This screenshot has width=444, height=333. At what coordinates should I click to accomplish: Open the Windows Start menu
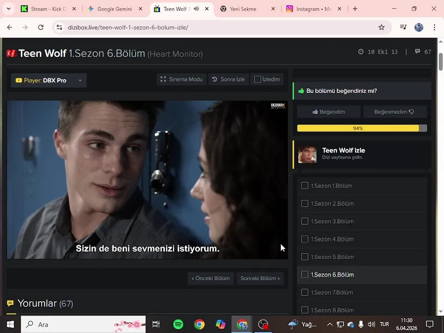click(x=10, y=324)
